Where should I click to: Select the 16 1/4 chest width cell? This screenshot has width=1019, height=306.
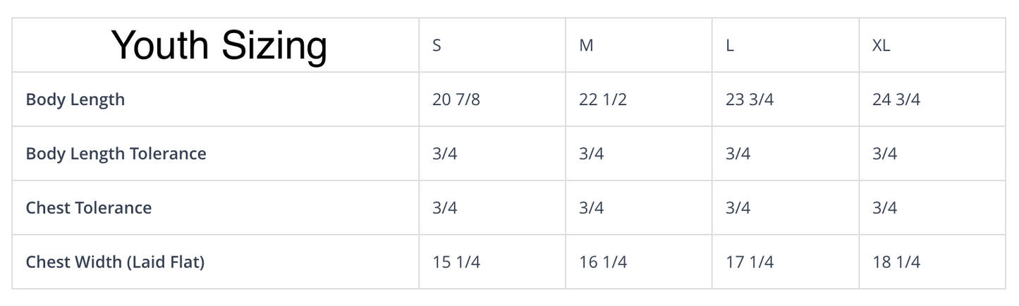(x=603, y=262)
